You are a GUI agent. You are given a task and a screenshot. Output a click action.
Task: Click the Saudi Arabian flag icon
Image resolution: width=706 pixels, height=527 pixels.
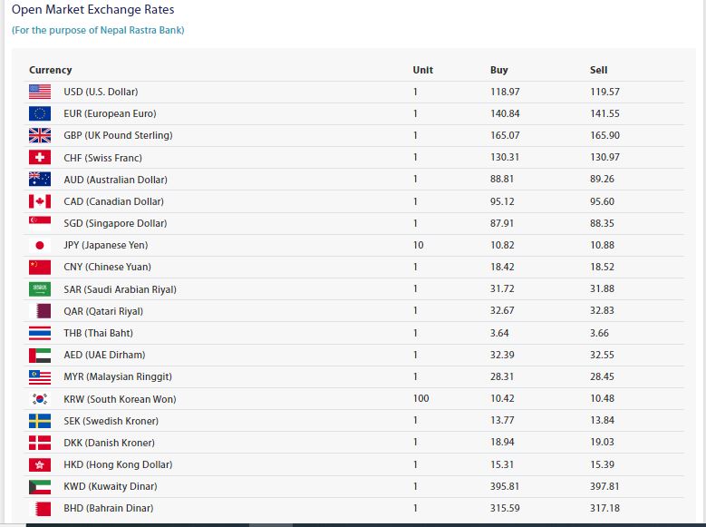(x=40, y=289)
